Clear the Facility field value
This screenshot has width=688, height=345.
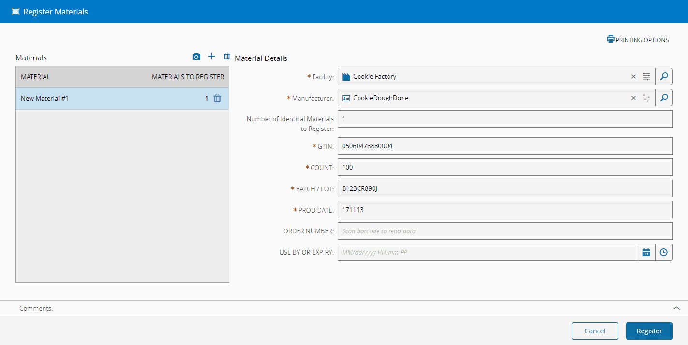(x=633, y=77)
